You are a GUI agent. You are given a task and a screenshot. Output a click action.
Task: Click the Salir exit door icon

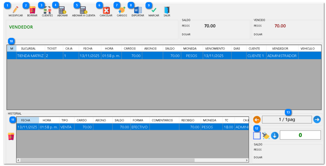tap(167, 10)
